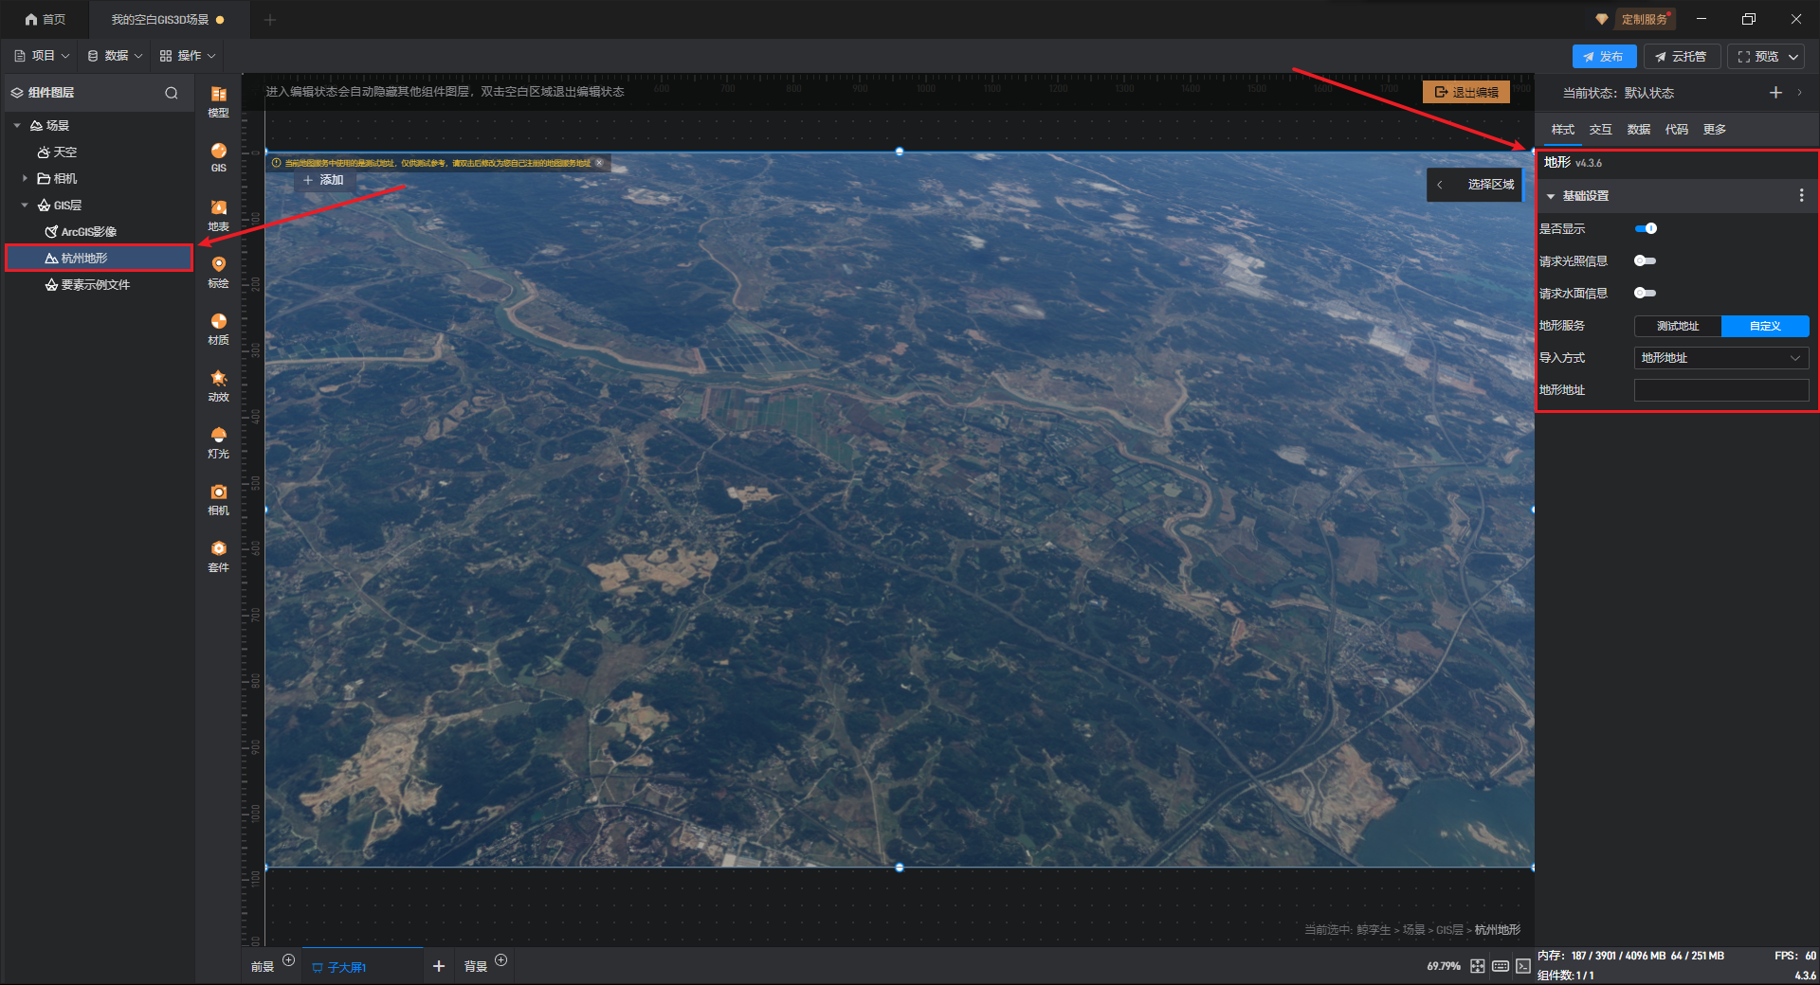The height and width of the screenshot is (985, 1820).
Task: Click the 发布 publish button
Action: pyautogui.click(x=1603, y=57)
